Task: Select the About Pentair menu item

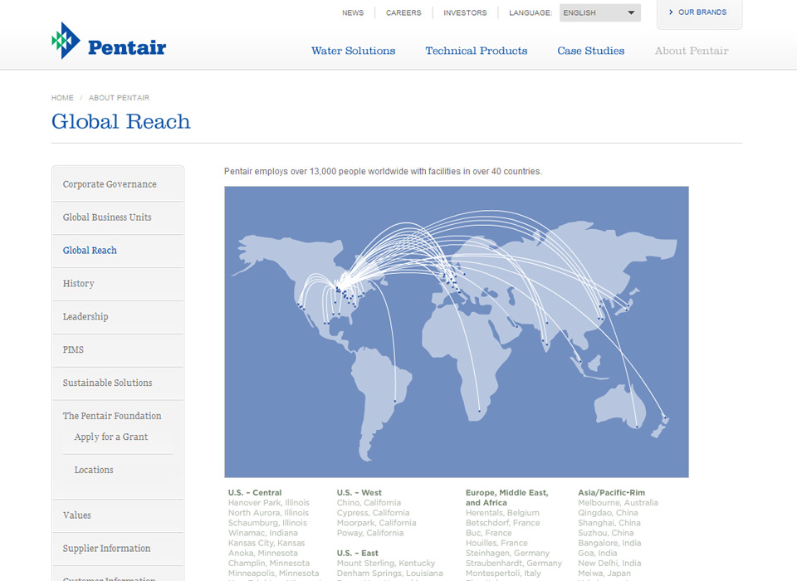Action: 692,51
